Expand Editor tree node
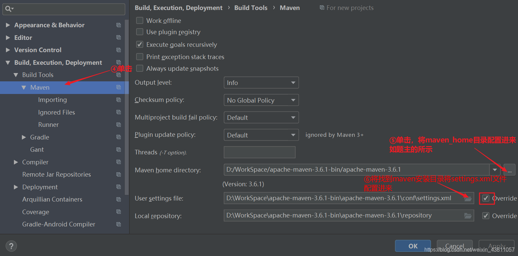This screenshot has width=518, height=256. tap(8, 38)
